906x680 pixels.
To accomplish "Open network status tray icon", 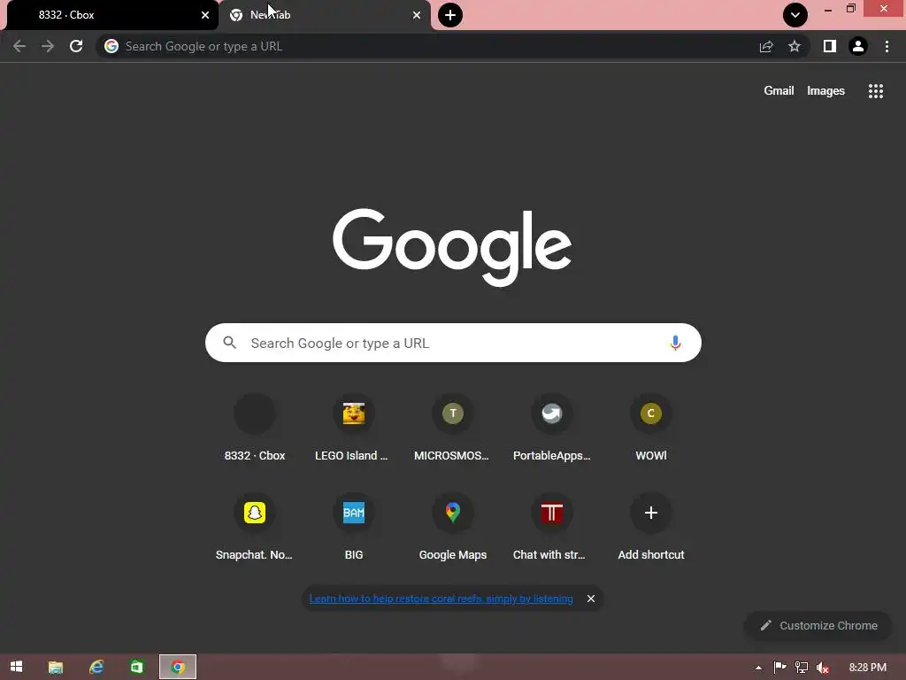I will coord(802,668).
